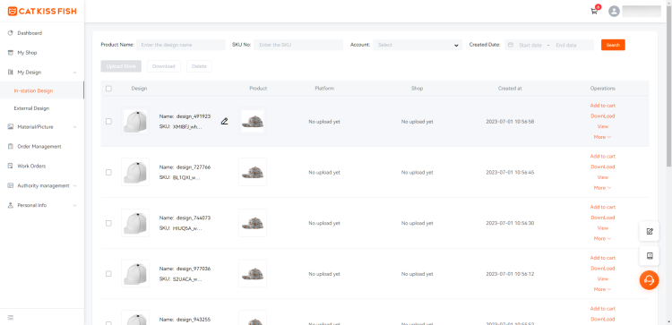This screenshot has height=325, width=672.
Task: Click the floating guide book icon
Action: click(650, 256)
